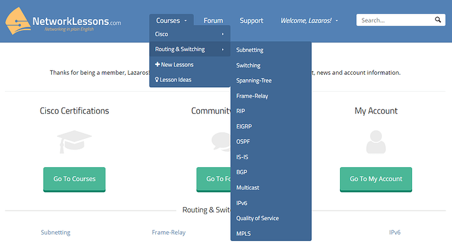
Task: Click the Community chat bubbles icon
Action: tap(221, 141)
